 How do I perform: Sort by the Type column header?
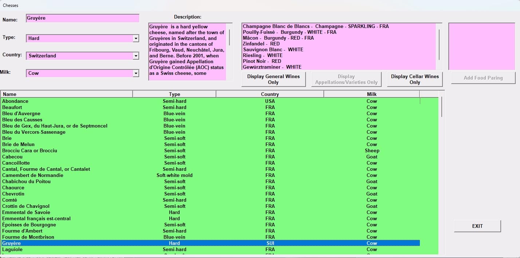(x=174, y=94)
